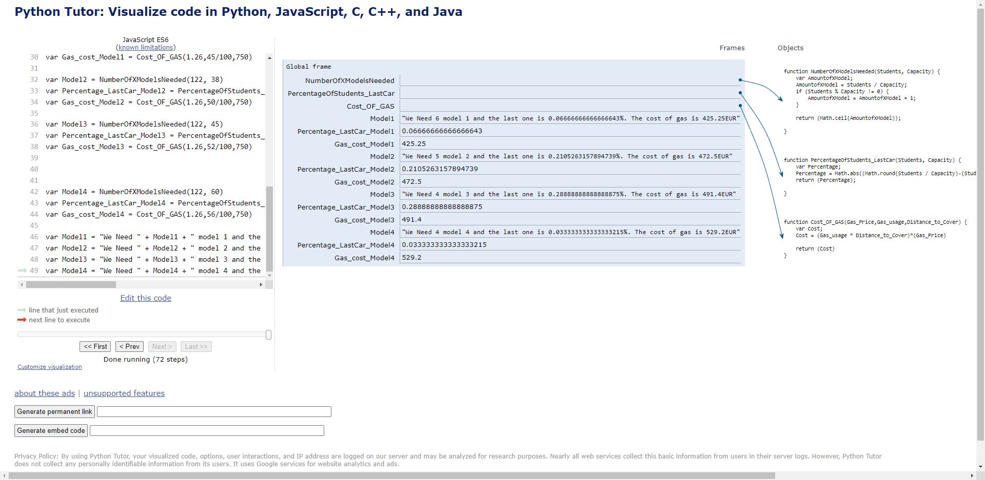This screenshot has width=985, height=480.
Task: Click the Generate embed code button
Action: pyautogui.click(x=51, y=431)
